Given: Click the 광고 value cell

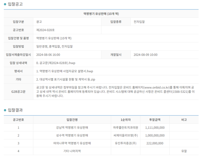Looking at the screenshot, I should (x=67, y=22).
